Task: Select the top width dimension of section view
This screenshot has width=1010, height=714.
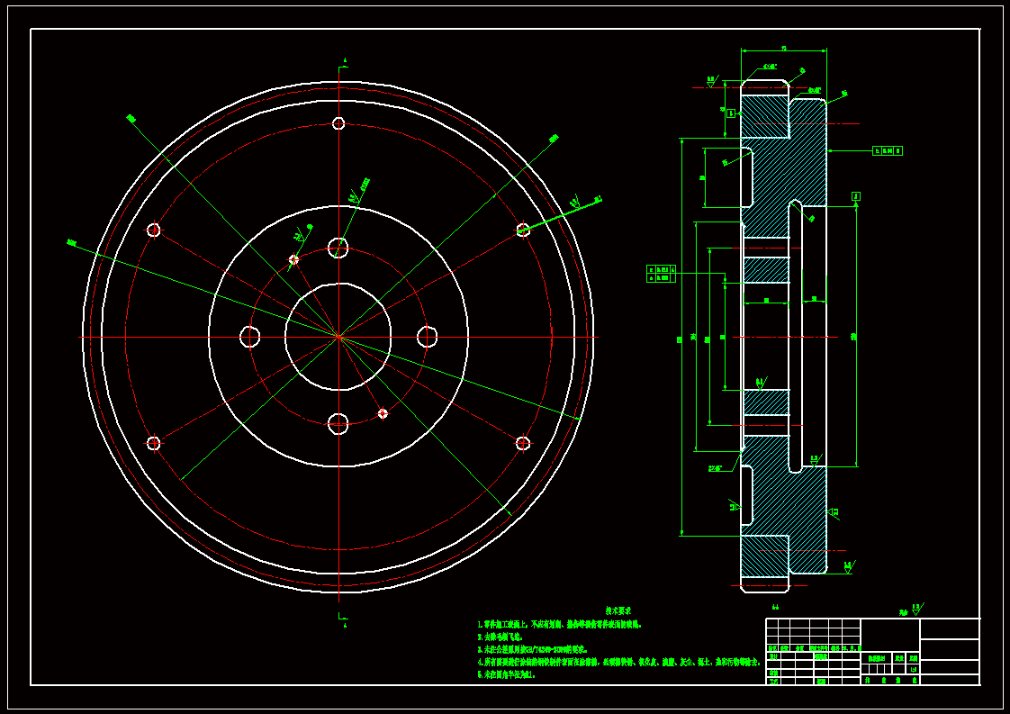Action: pyautogui.click(x=783, y=49)
